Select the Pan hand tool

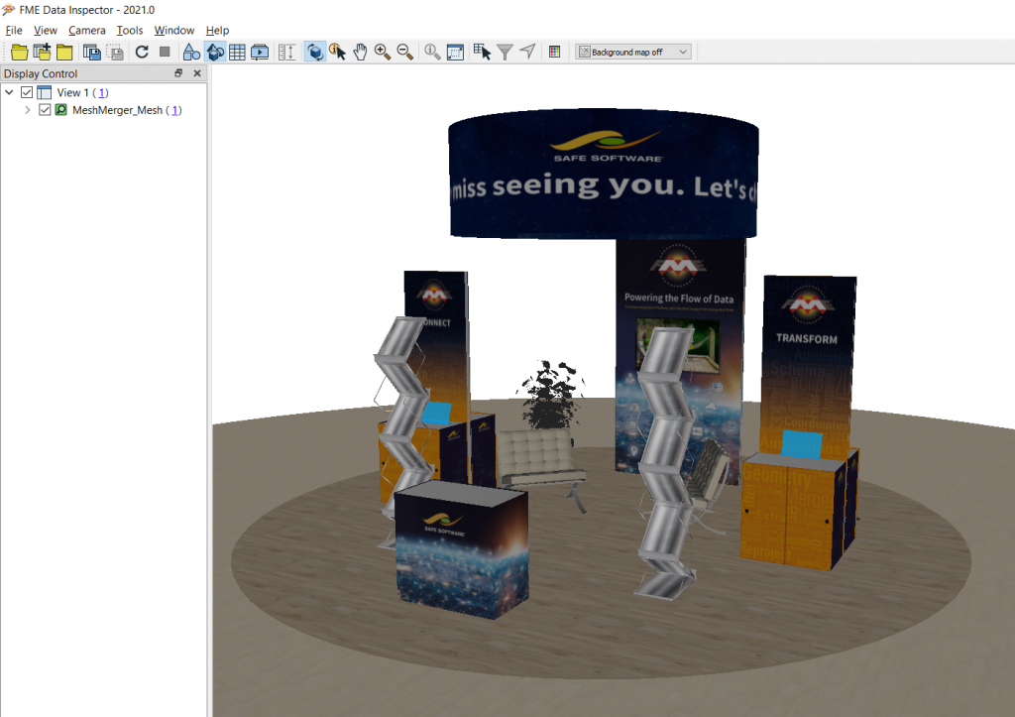click(x=361, y=52)
